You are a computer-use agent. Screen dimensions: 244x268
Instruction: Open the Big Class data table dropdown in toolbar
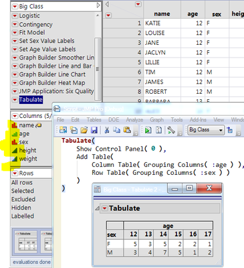coord(205,130)
